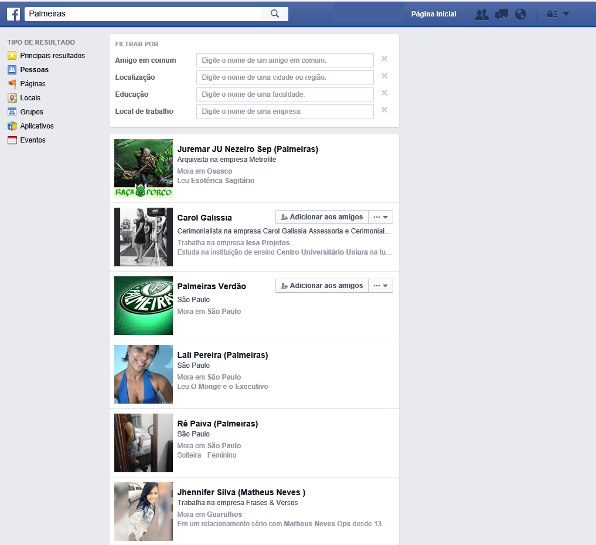Expand more options for Carol Galissia
This screenshot has width=596, height=545.
point(380,217)
